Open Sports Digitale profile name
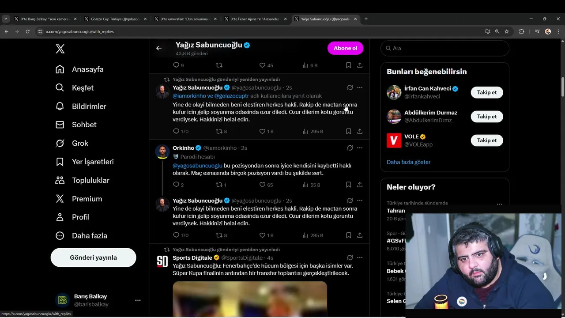 coord(192,257)
